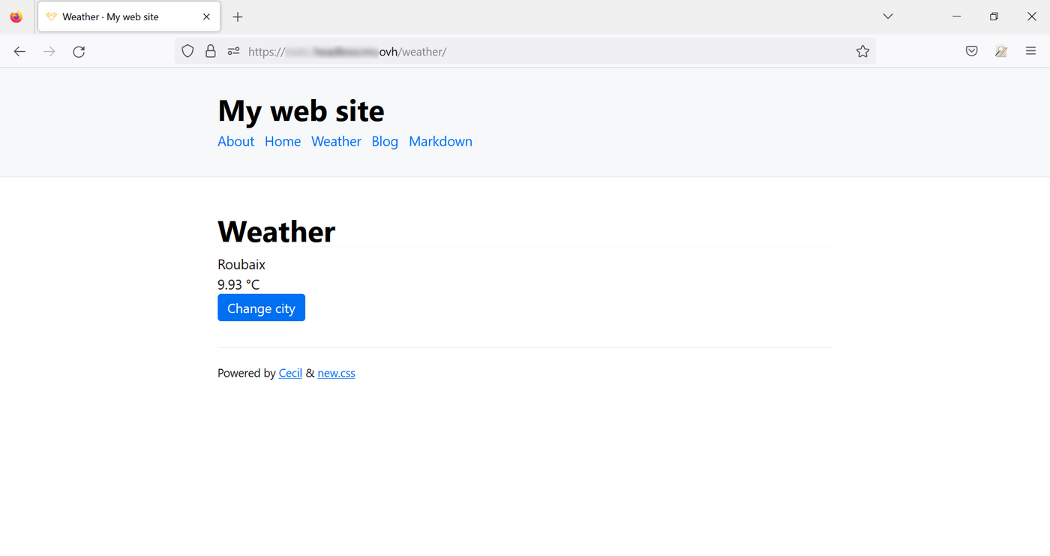The image size is (1050, 556).
Task: Open the tracking protection shield panel
Action: [187, 51]
